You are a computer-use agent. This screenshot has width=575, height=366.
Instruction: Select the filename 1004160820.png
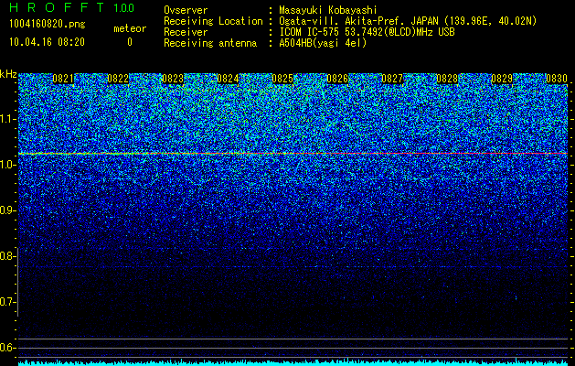[47, 24]
